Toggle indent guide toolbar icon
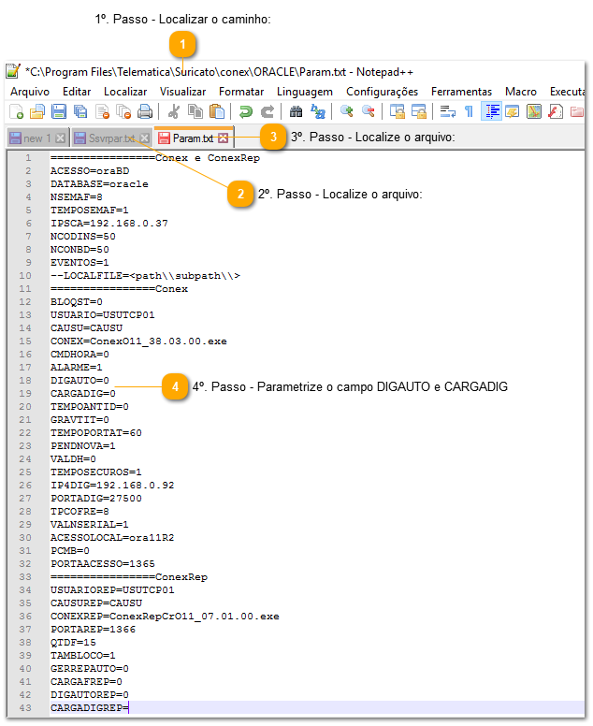 point(491,111)
